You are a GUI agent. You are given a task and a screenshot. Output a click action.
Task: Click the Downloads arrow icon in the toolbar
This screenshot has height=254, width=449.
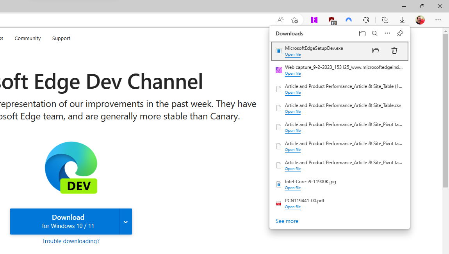click(x=402, y=20)
